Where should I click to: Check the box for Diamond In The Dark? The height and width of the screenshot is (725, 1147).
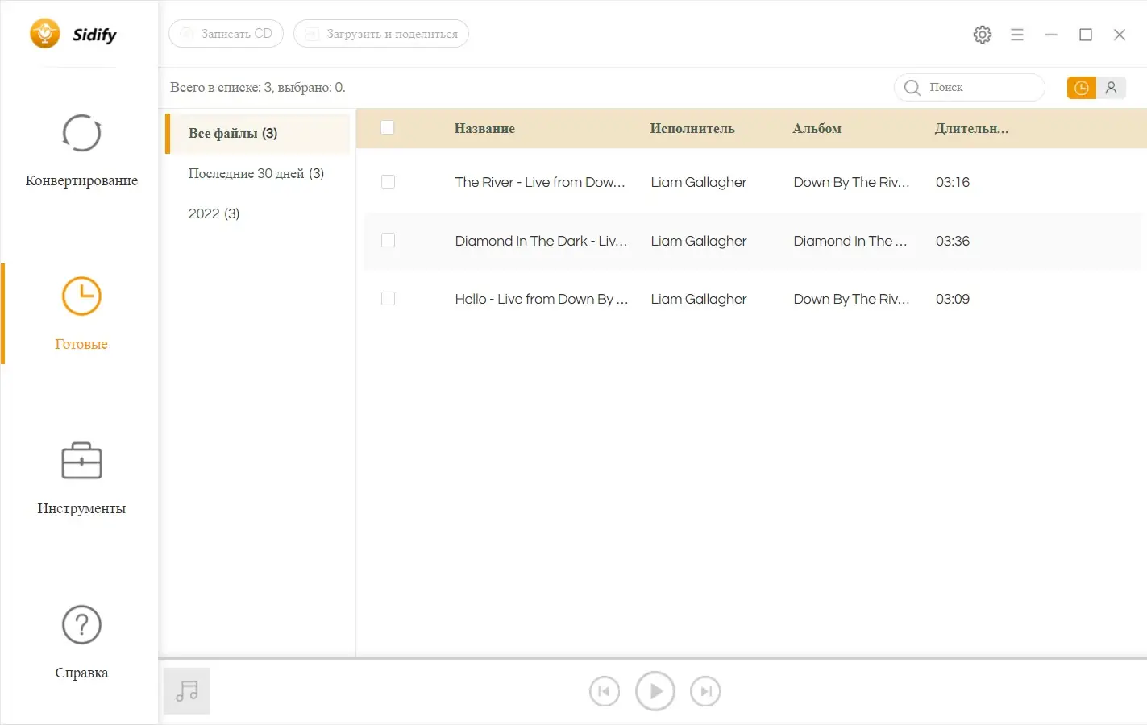coord(388,240)
